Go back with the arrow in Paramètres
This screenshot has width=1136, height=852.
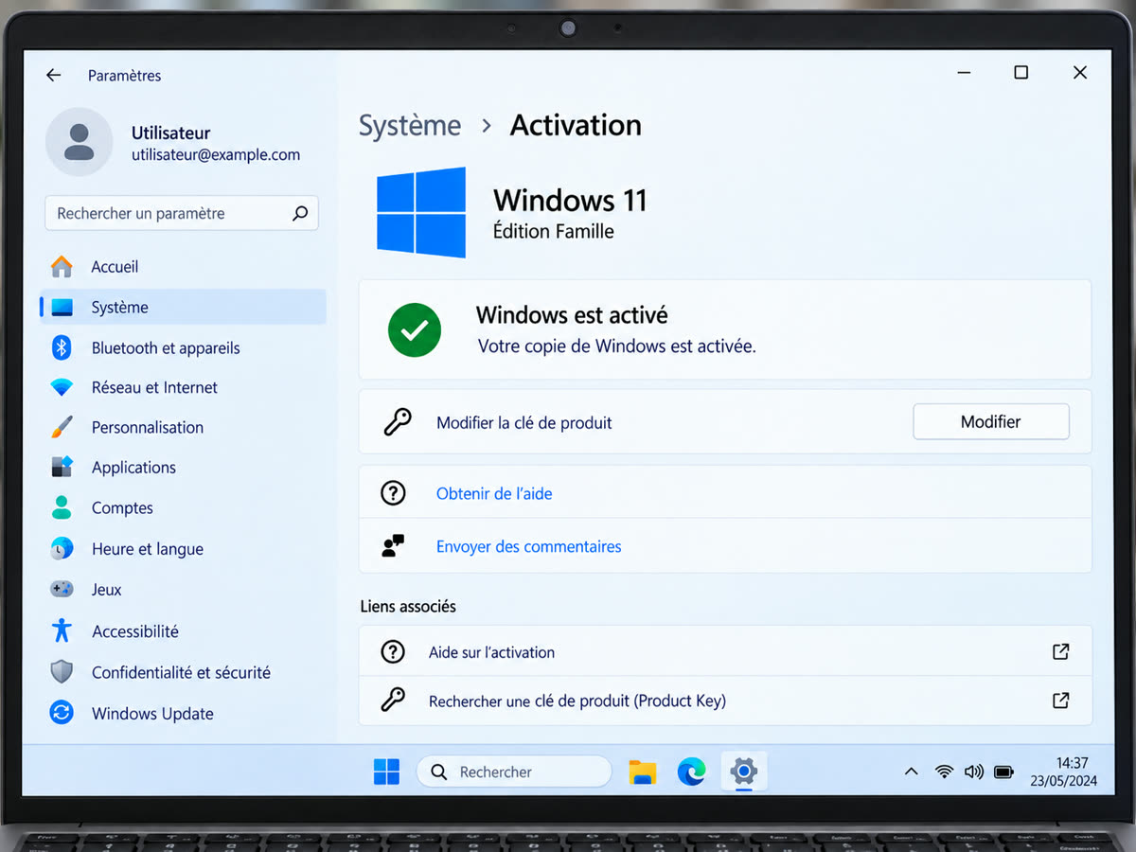click(54, 75)
